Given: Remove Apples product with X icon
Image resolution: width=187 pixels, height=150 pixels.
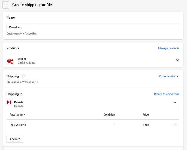Looking at the screenshot, I should pyautogui.click(x=177, y=61).
